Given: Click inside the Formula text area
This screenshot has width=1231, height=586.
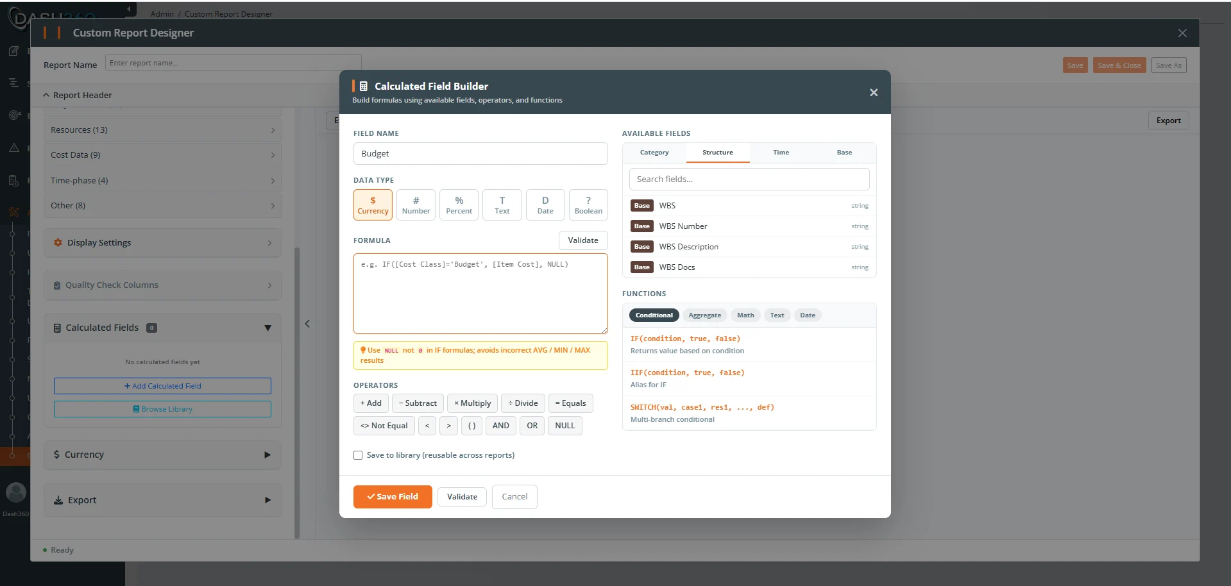Looking at the screenshot, I should pyautogui.click(x=480, y=294).
